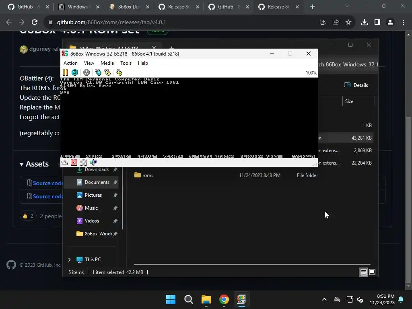Toggle the Details pane in File Explorer
412x309 pixels.
pyautogui.click(x=356, y=85)
